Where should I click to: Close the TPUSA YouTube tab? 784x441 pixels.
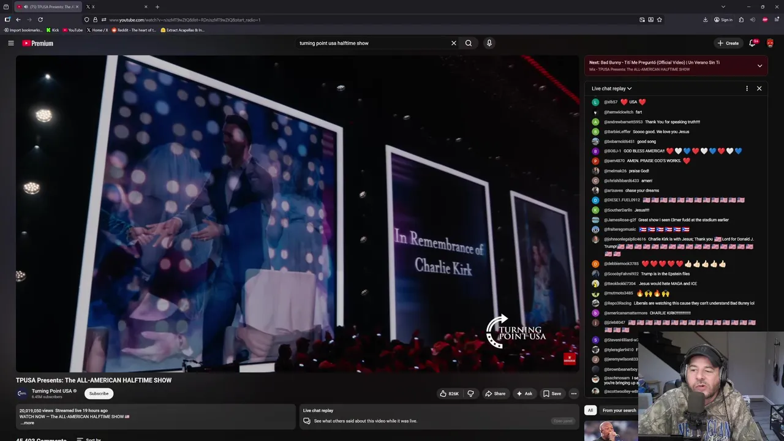77,7
